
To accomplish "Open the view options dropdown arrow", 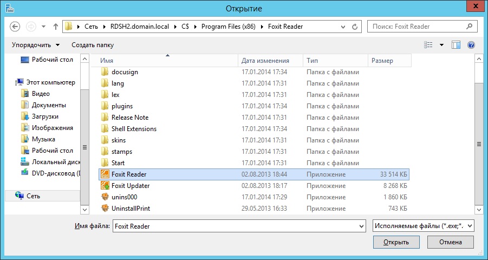I will click(441, 45).
